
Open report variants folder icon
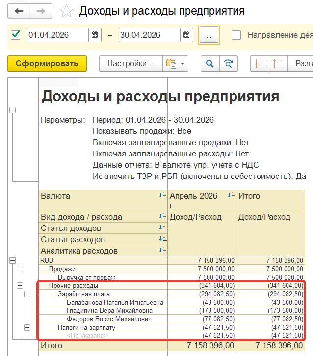click(171, 64)
